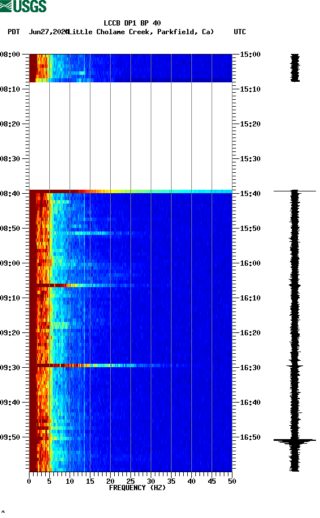Click the '08:40' PDT time label
Image resolution: width=320 pixels, height=518 pixels.
coord(10,194)
